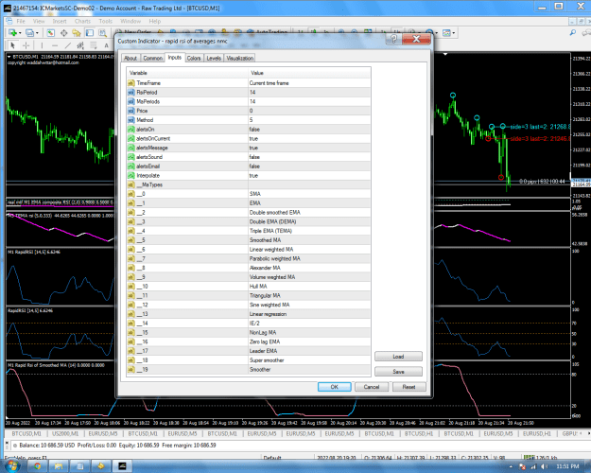Select the Fibonacci Retracement tool
Screen dimensions: 591x473
(93, 45)
